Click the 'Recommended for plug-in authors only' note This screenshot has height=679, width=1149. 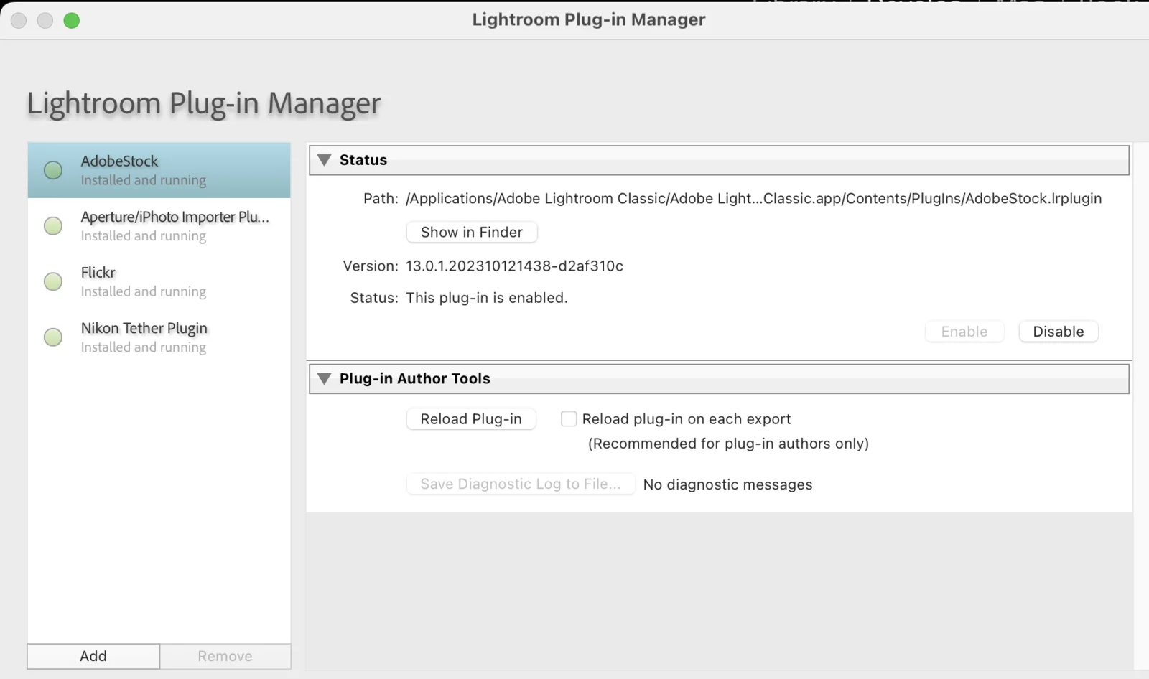tap(728, 444)
